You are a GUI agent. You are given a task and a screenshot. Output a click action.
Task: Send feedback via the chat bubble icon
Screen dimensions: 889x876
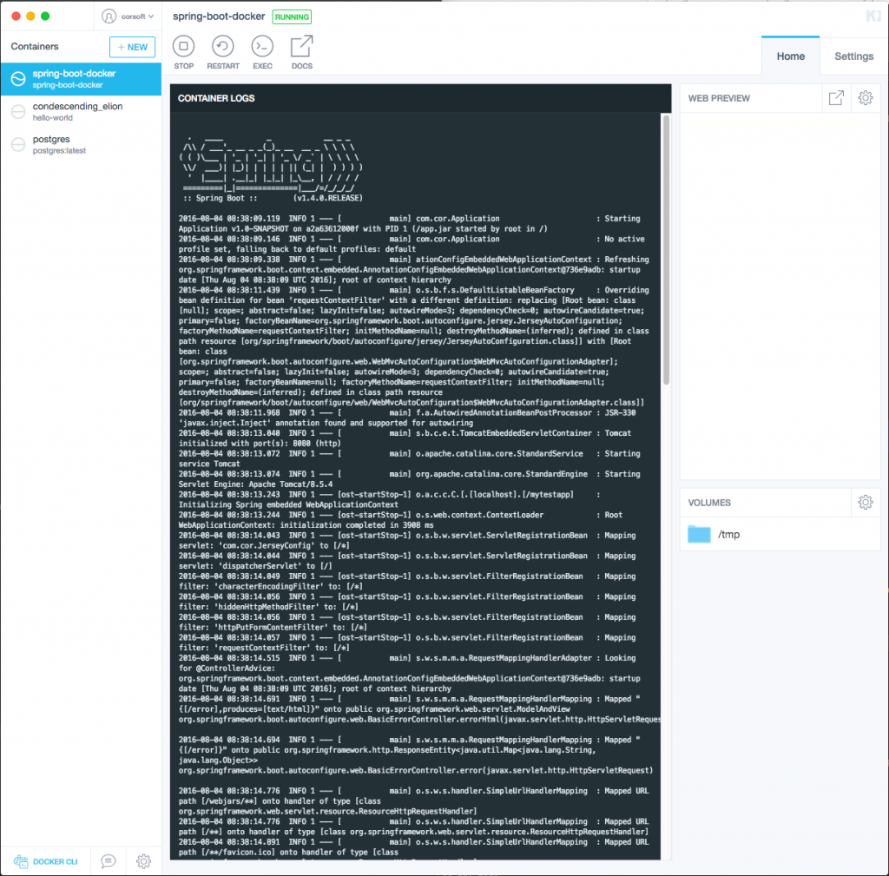pos(108,860)
